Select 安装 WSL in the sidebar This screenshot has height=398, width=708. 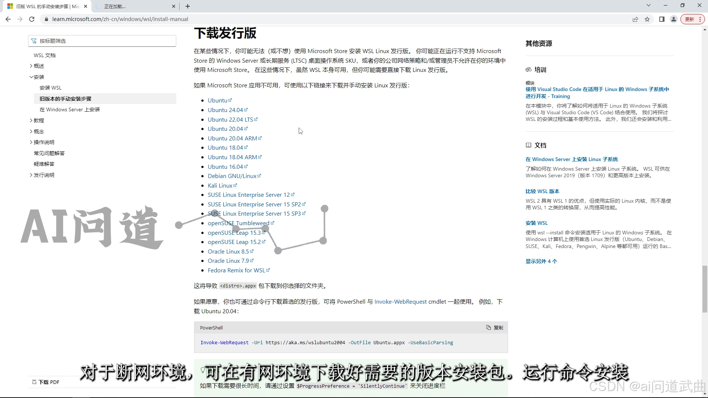51,88
